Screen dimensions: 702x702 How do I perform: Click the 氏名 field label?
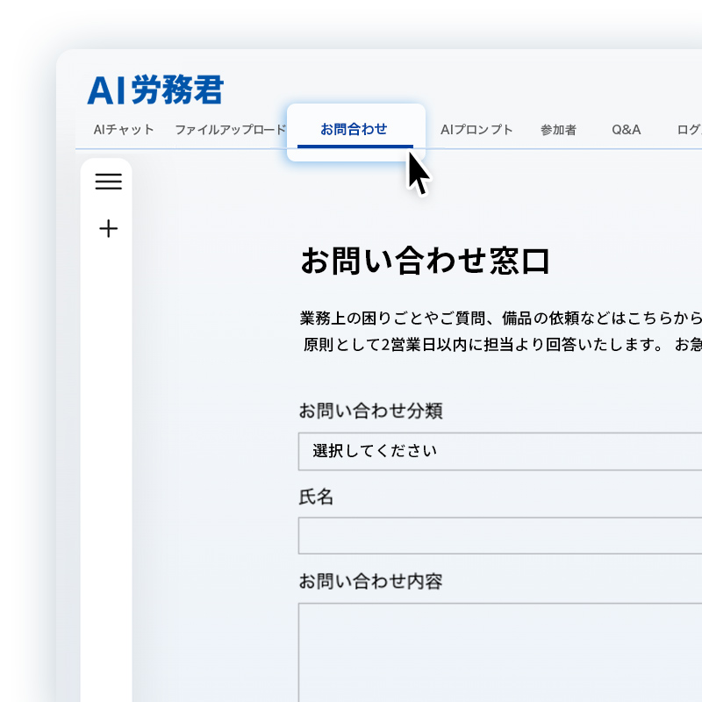pos(317,497)
